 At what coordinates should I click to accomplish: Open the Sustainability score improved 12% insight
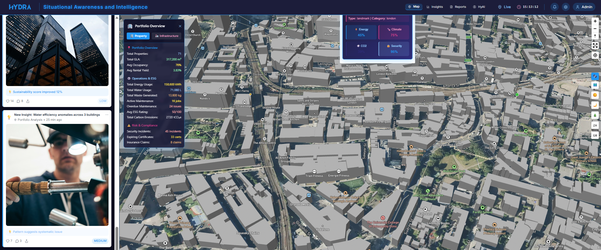pos(57,92)
